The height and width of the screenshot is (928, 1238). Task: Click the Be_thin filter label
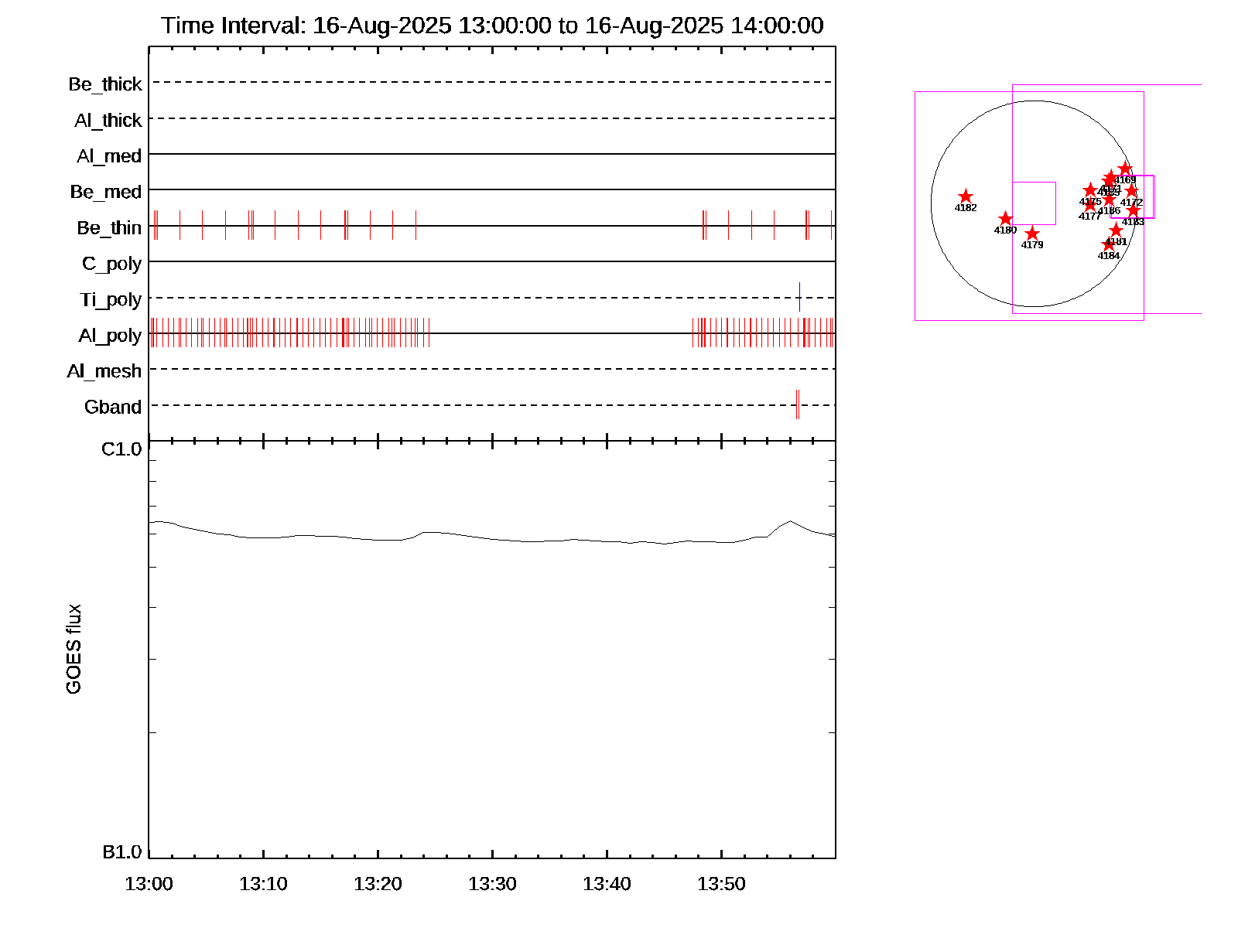click(x=109, y=228)
